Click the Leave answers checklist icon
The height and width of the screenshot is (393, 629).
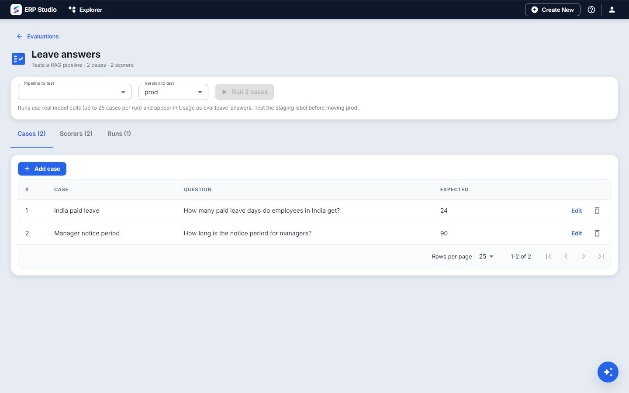[x=18, y=59]
